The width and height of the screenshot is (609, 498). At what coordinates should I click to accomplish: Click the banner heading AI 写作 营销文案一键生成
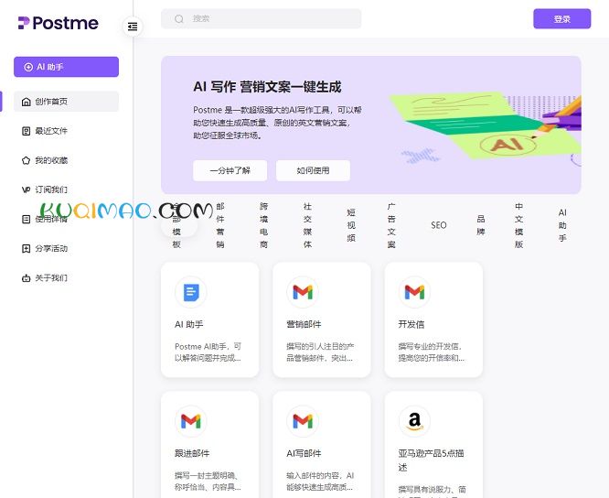267,87
